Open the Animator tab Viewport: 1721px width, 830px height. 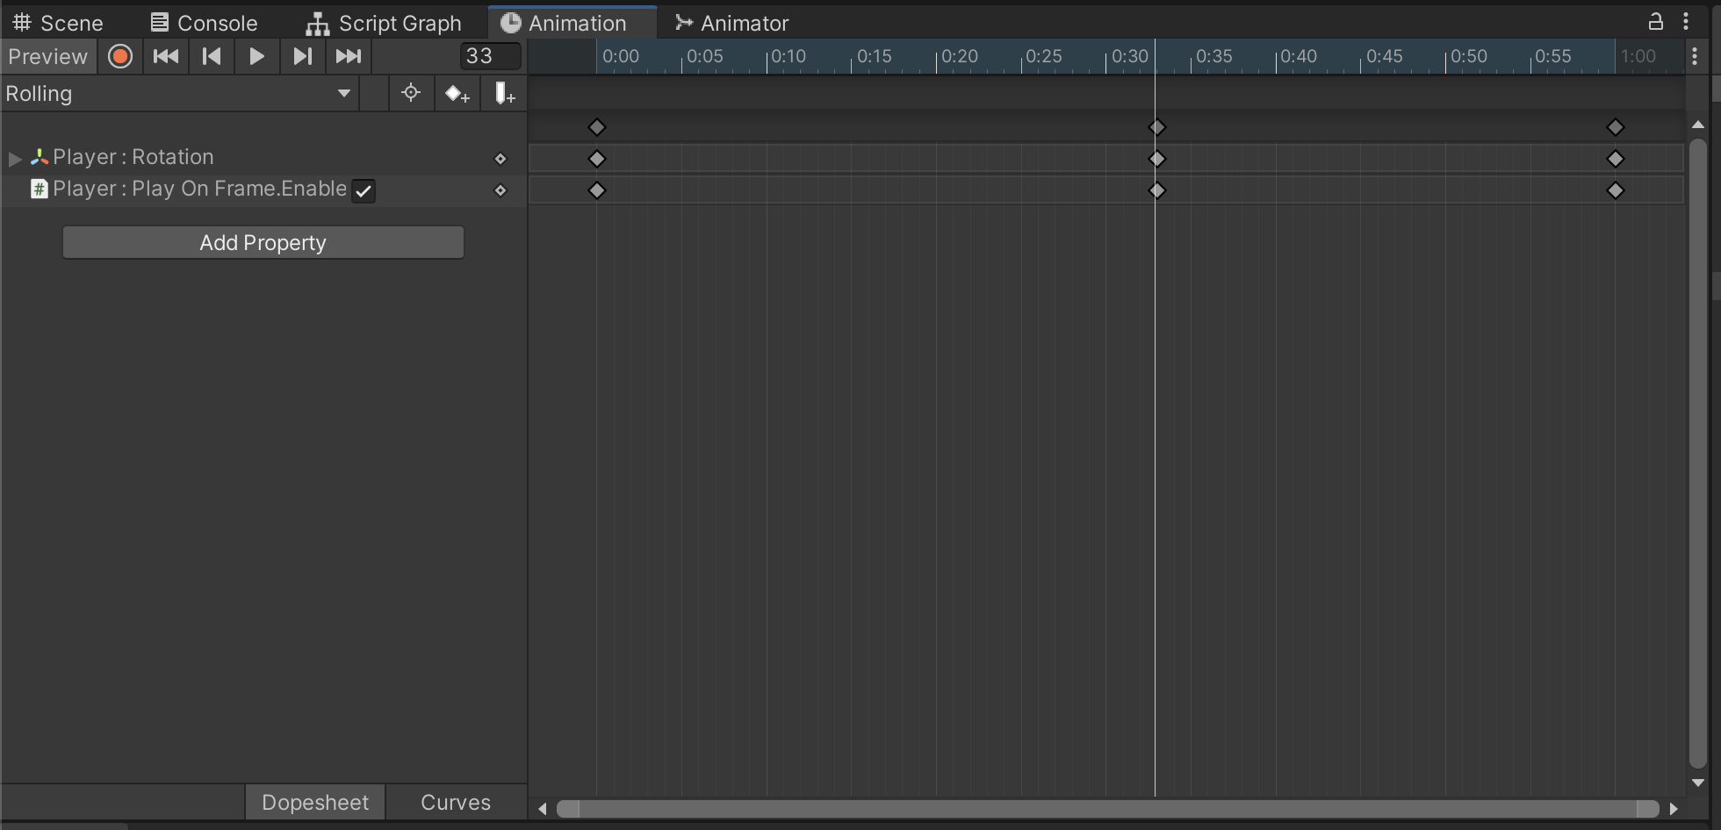[x=732, y=23]
